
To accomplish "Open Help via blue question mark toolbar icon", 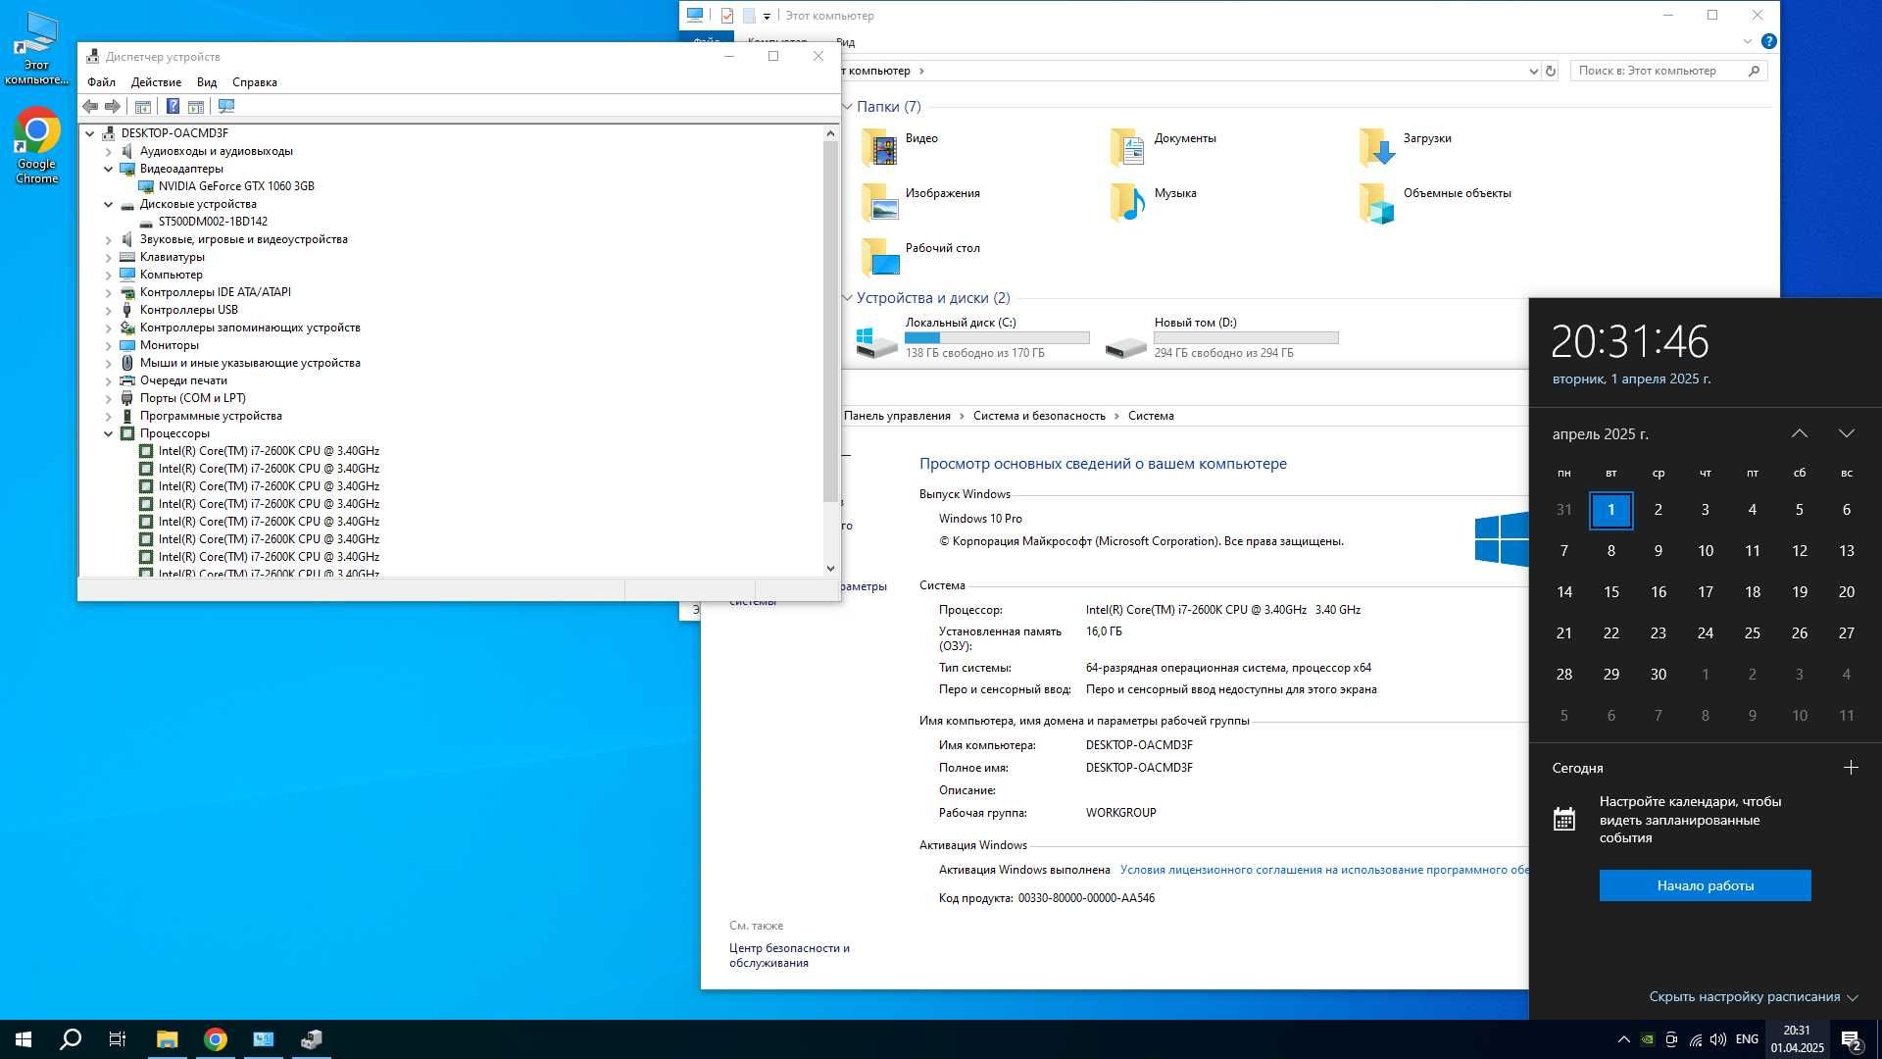I will [x=173, y=106].
